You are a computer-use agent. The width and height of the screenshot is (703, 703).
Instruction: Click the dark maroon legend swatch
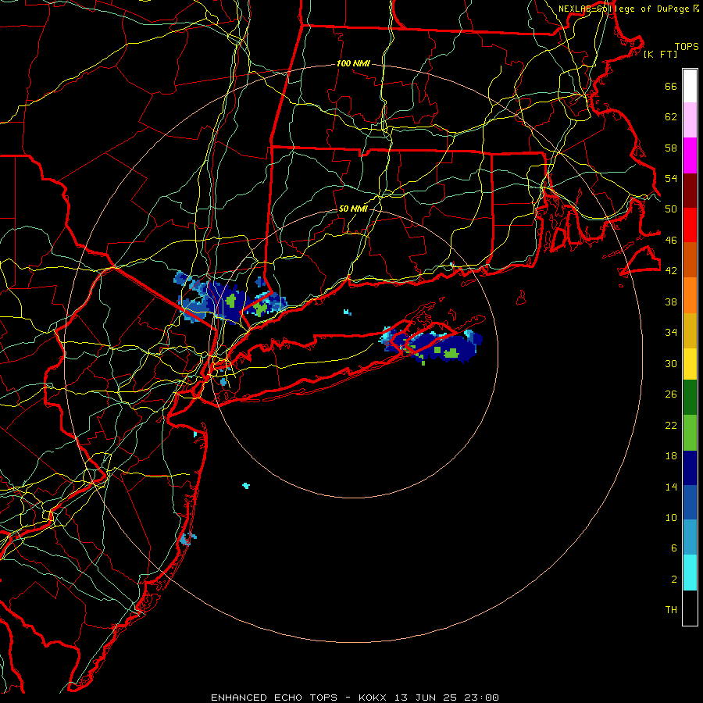pyautogui.click(x=690, y=190)
